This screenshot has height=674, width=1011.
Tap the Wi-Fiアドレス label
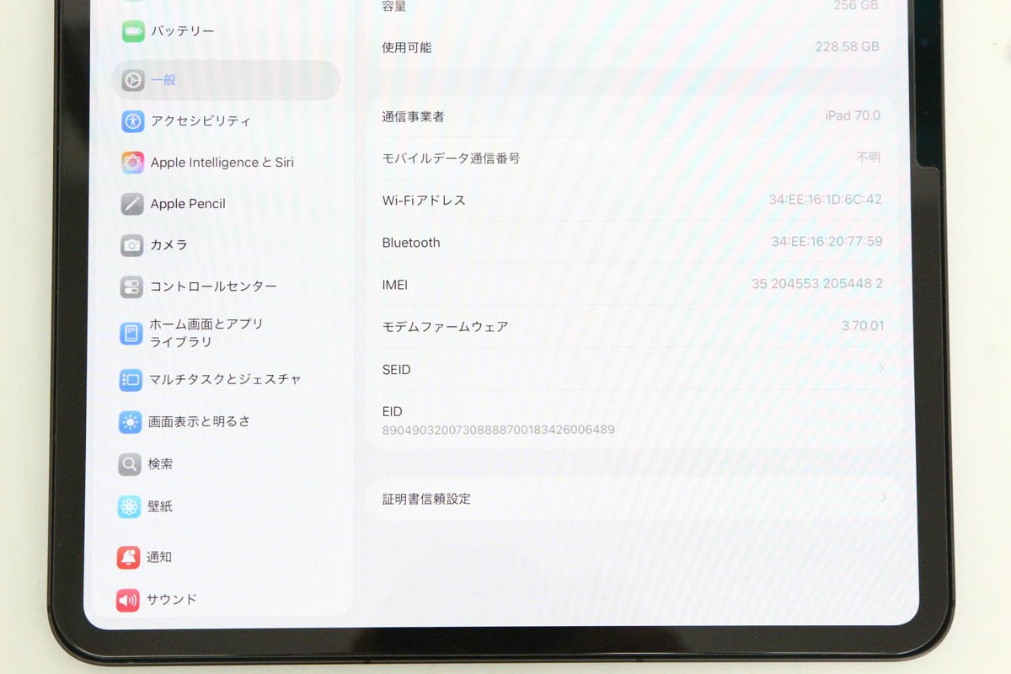tap(424, 201)
